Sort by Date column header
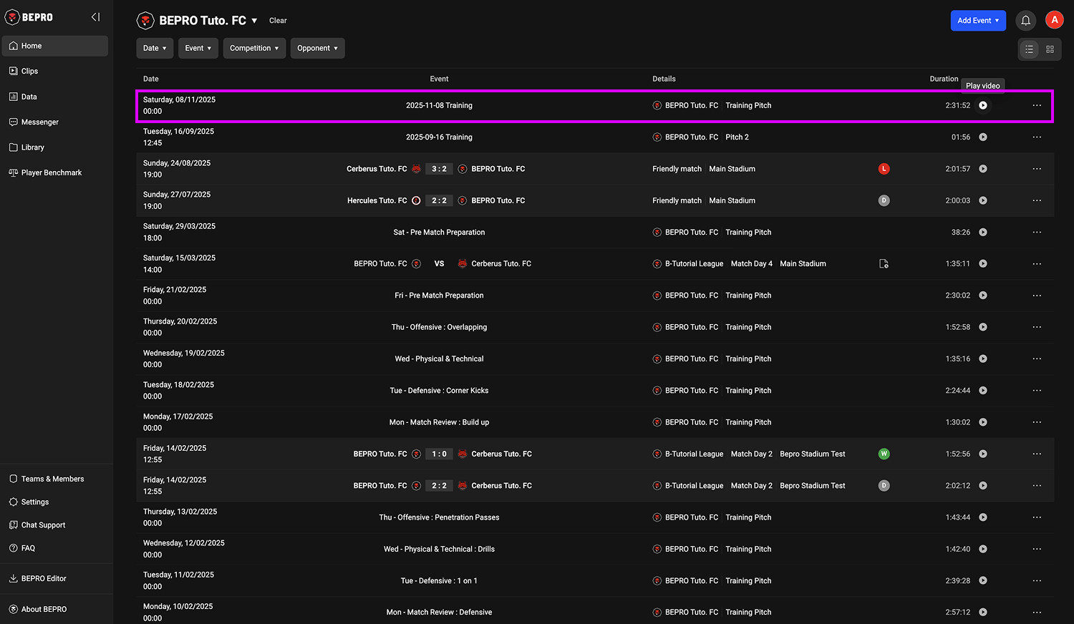Screen dimensions: 1074x624 [151, 79]
